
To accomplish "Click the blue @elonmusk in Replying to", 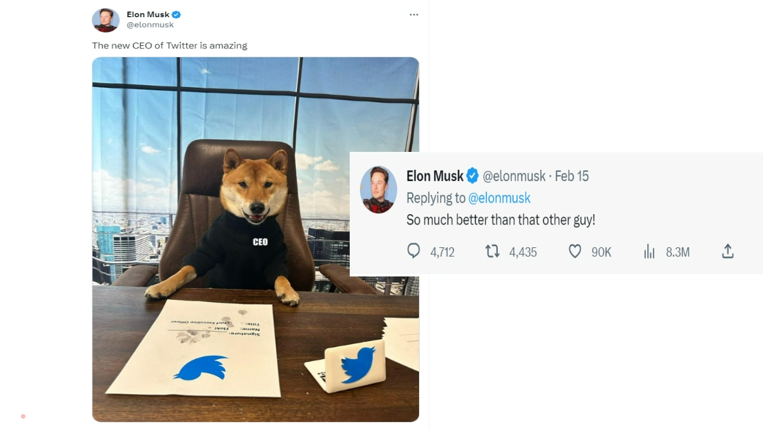I will (499, 198).
